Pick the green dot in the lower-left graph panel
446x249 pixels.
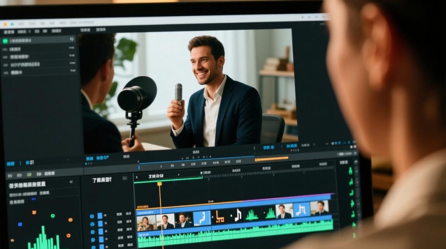pos(53,216)
